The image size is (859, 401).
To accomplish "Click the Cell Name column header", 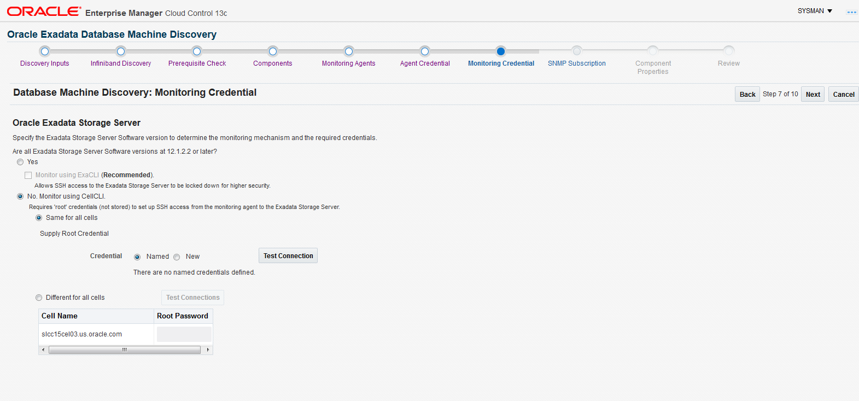I will (x=96, y=316).
